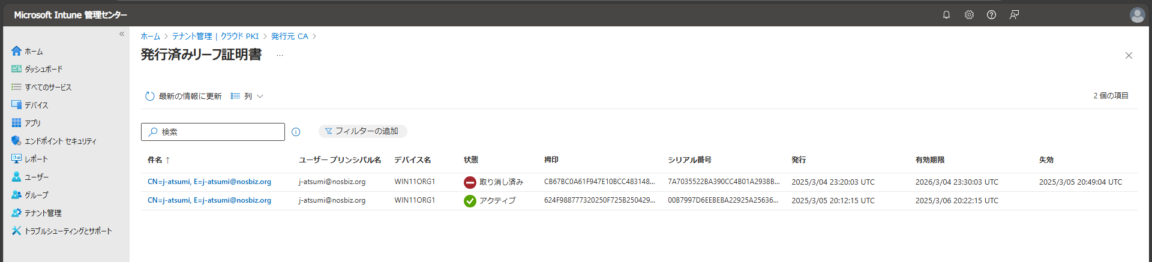Click フィルターの追加 filter button
The height and width of the screenshot is (262, 1152).
coord(362,131)
